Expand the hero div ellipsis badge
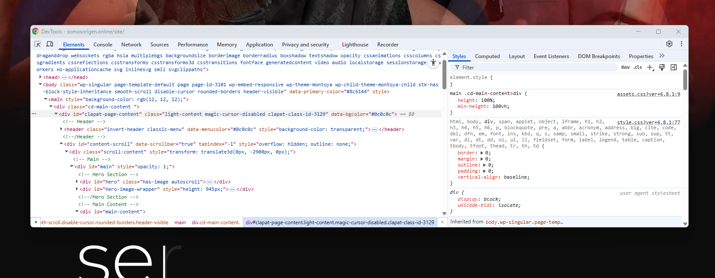This screenshot has width=715, height=278. pyautogui.click(x=210, y=182)
